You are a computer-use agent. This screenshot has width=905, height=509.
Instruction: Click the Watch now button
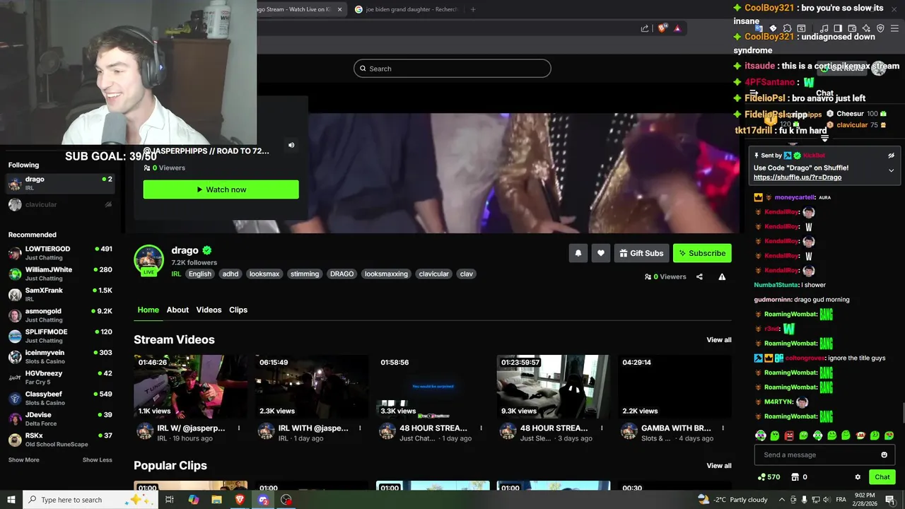pos(221,189)
